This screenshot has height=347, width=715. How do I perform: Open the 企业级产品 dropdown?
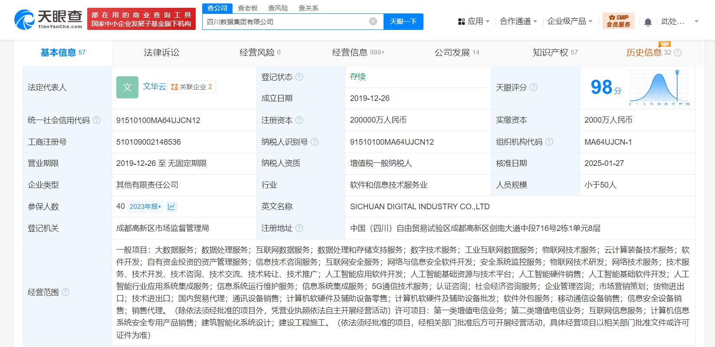click(x=569, y=21)
